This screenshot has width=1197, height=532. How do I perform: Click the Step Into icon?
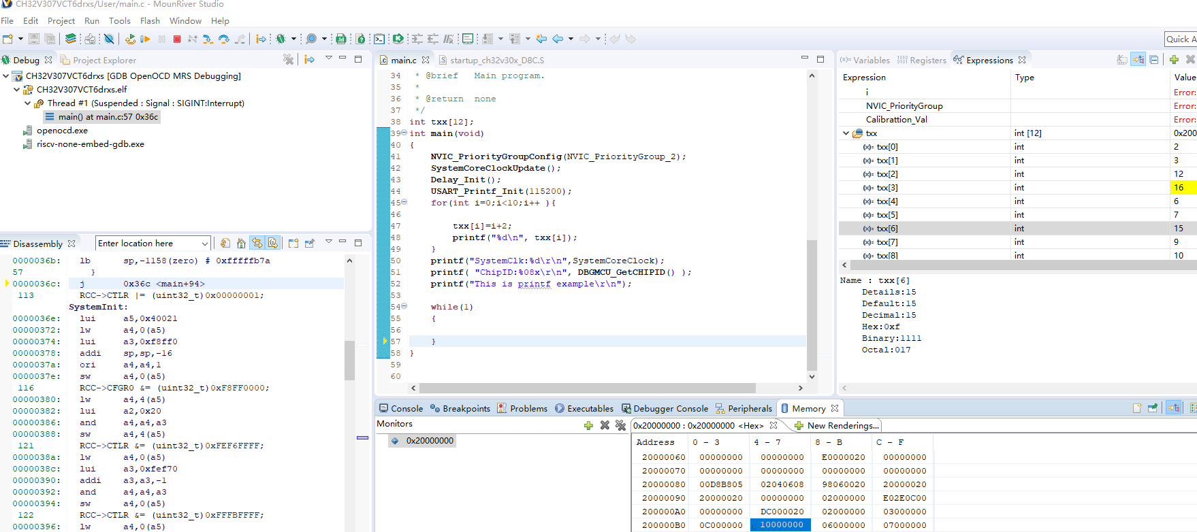[208, 39]
